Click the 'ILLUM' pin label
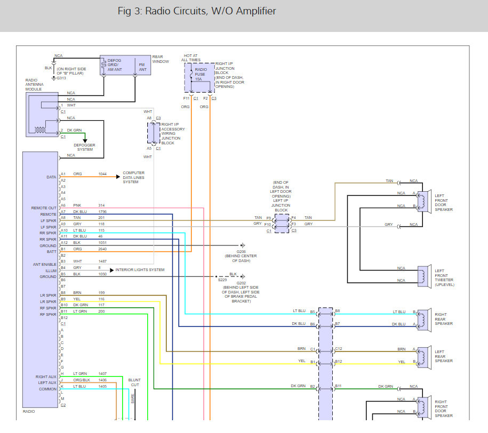488x433 pixels. (51, 271)
